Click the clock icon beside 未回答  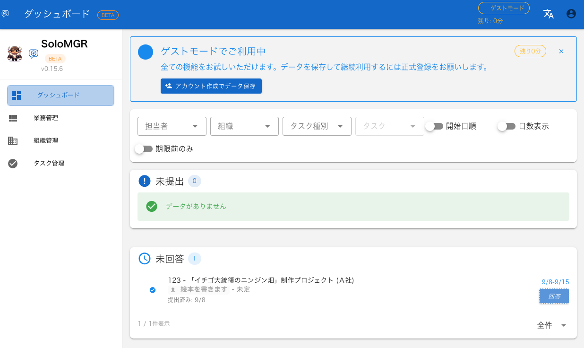click(144, 259)
